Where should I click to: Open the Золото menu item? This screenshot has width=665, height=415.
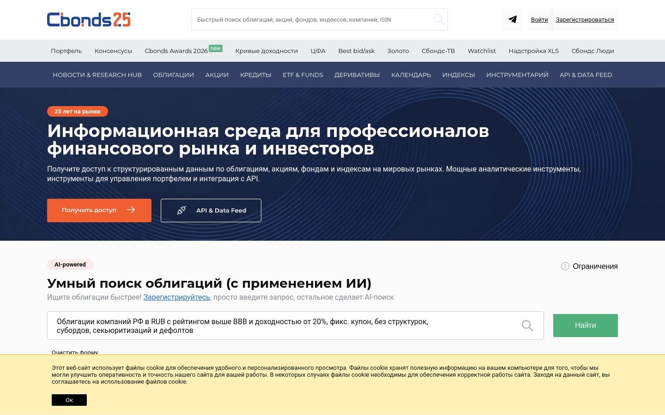tap(398, 51)
